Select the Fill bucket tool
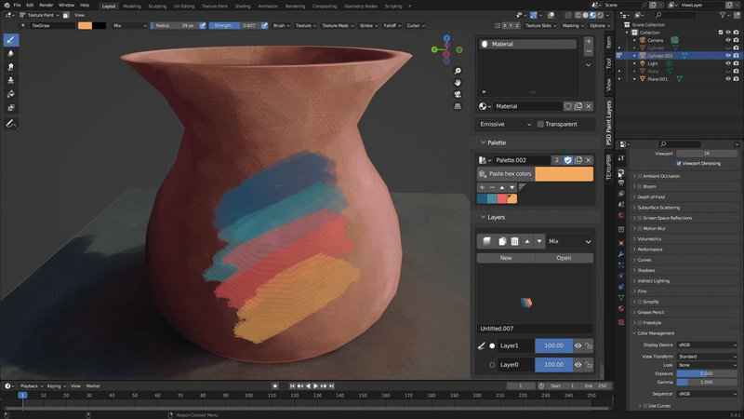This screenshot has height=419, width=744. [11, 94]
